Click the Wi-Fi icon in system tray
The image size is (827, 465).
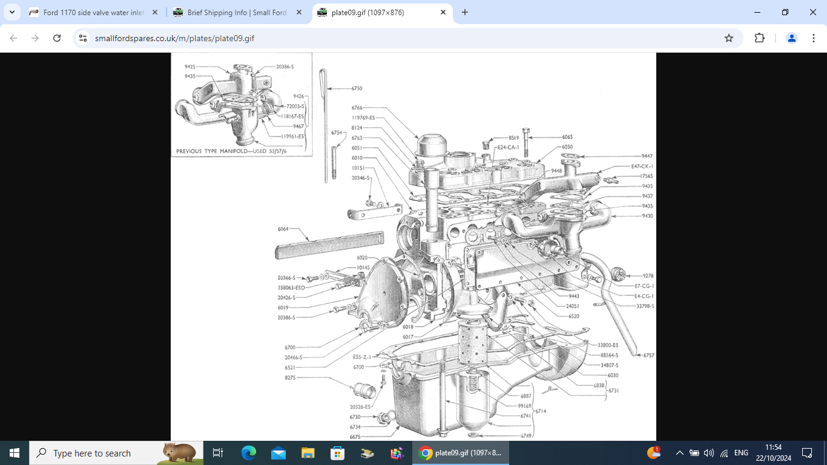coord(723,452)
